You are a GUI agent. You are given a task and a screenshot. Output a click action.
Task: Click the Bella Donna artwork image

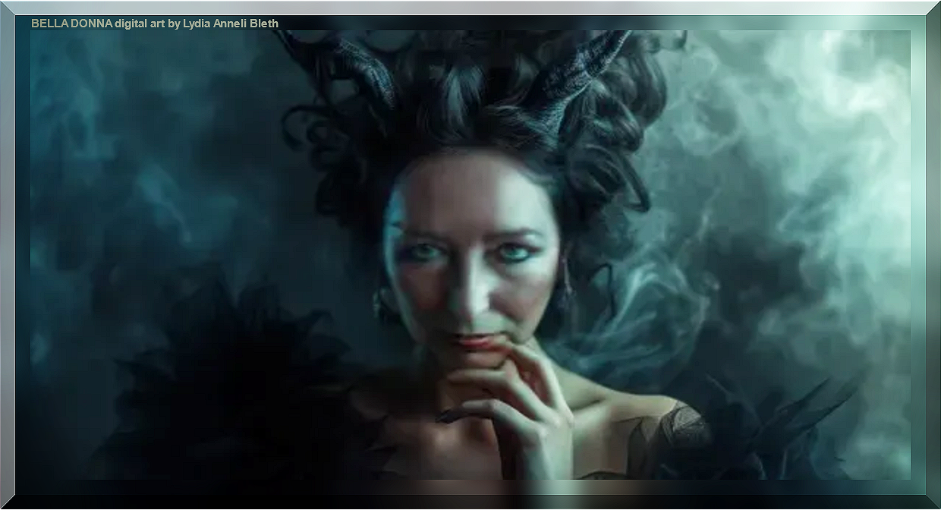point(470,255)
